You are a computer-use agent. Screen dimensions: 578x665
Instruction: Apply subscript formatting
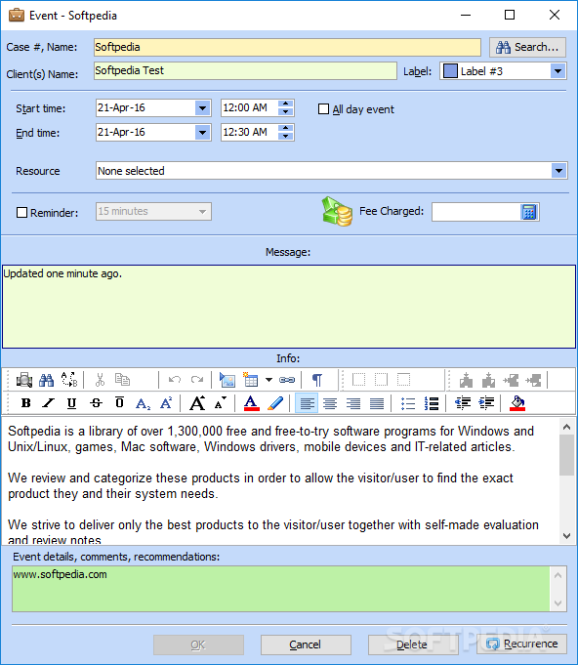click(x=143, y=403)
